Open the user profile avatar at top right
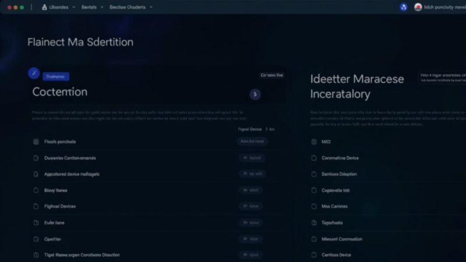This screenshot has height=262, width=466. point(418,7)
